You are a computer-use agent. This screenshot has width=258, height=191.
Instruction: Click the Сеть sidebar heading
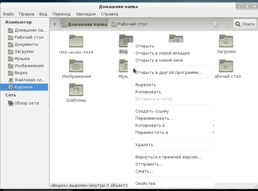[x=11, y=95]
